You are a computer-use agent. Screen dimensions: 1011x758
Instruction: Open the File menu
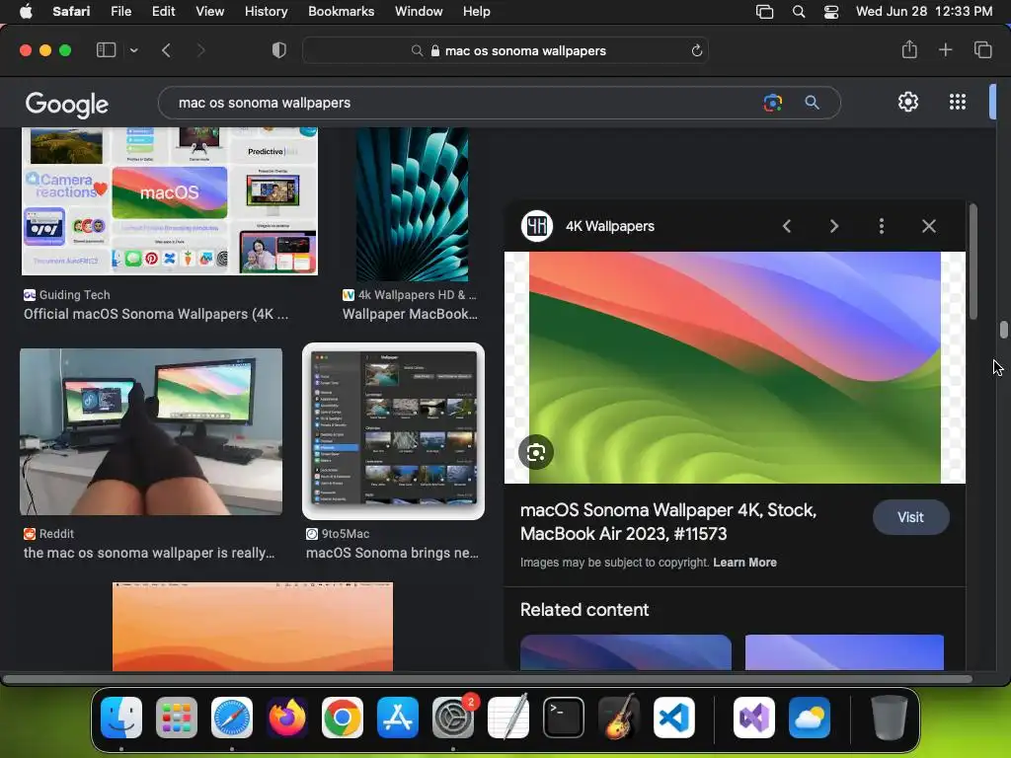coord(120,12)
